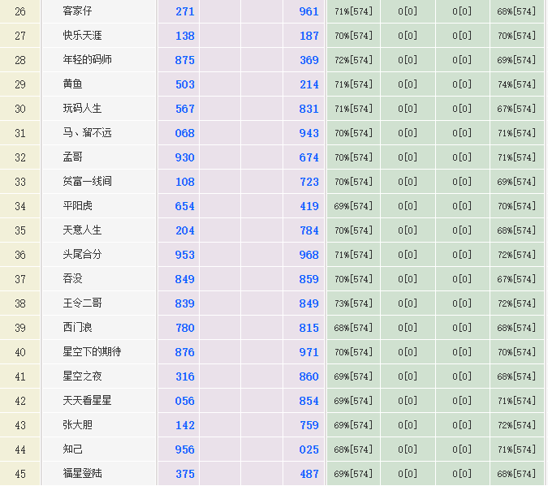
Task: Click the name 福星登陆 in row 45
Action: click(83, 474)
